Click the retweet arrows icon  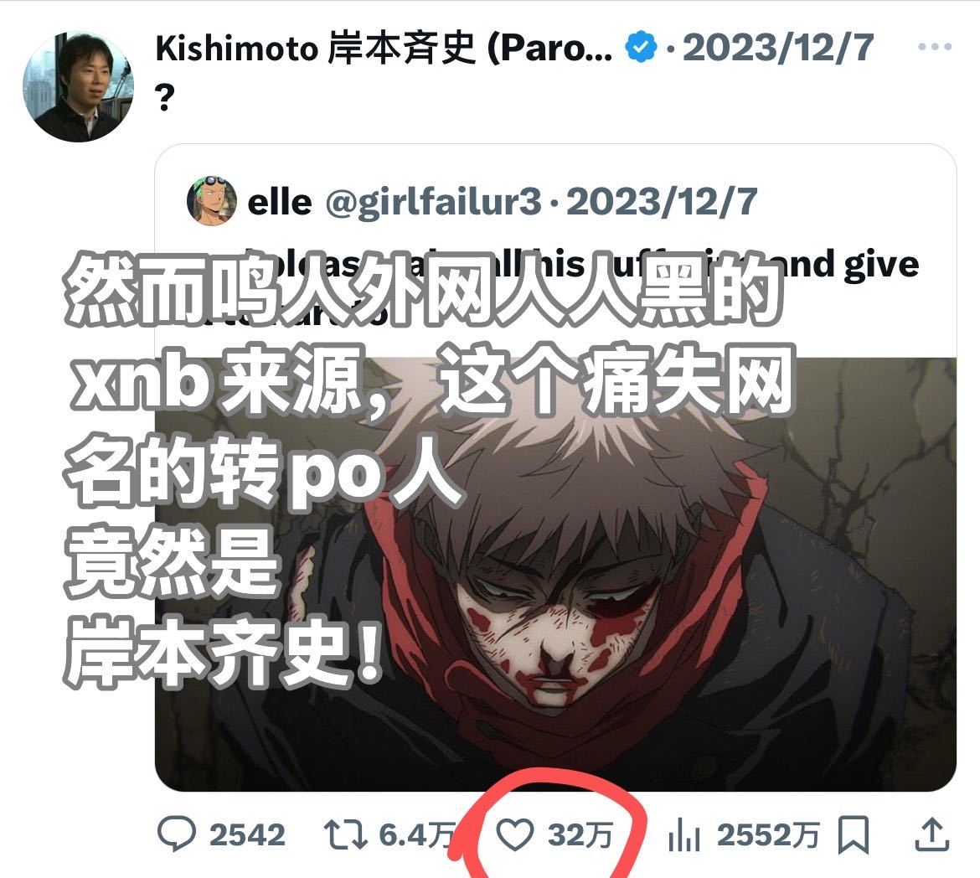(x=345, y=834)
